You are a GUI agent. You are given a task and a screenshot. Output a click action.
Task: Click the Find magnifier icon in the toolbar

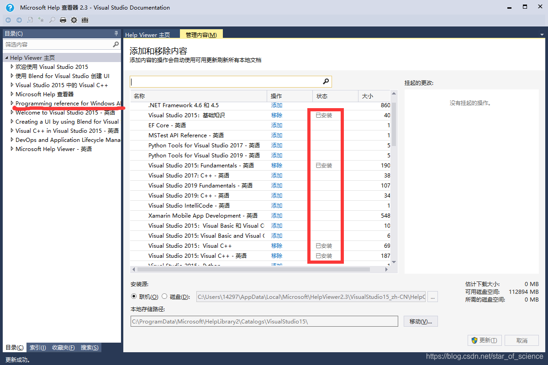coord(52,20)
